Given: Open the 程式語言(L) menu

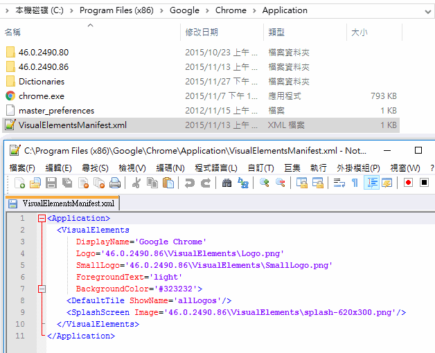Looking at the screenshot, I should [x=216, y=168].
